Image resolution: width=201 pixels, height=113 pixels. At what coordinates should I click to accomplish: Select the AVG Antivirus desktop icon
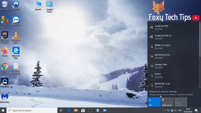click(5, 22)
